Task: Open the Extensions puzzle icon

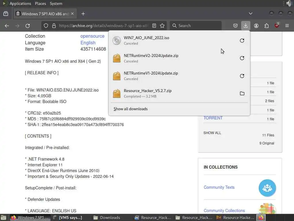Action: (266, 26)
